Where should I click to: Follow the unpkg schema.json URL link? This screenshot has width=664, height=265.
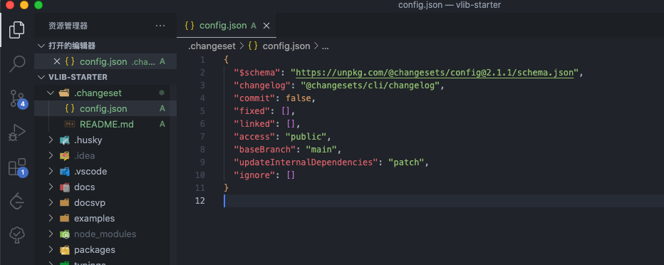point(435,73)
